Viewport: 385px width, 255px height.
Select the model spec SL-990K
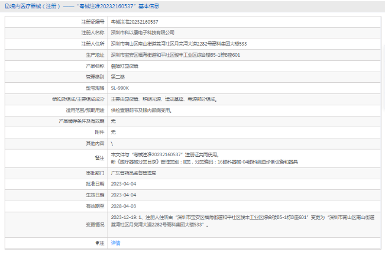tap(119, 88)
